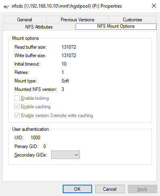Click the Properties window title text
This screenshot has width=160, height=196.
67,6
